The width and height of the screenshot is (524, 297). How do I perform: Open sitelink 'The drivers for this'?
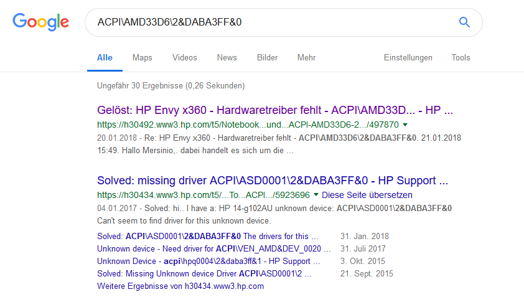tap(207, 236)
